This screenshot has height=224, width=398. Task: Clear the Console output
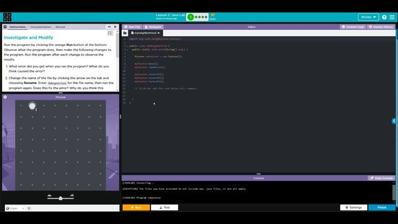click(381, 178)
